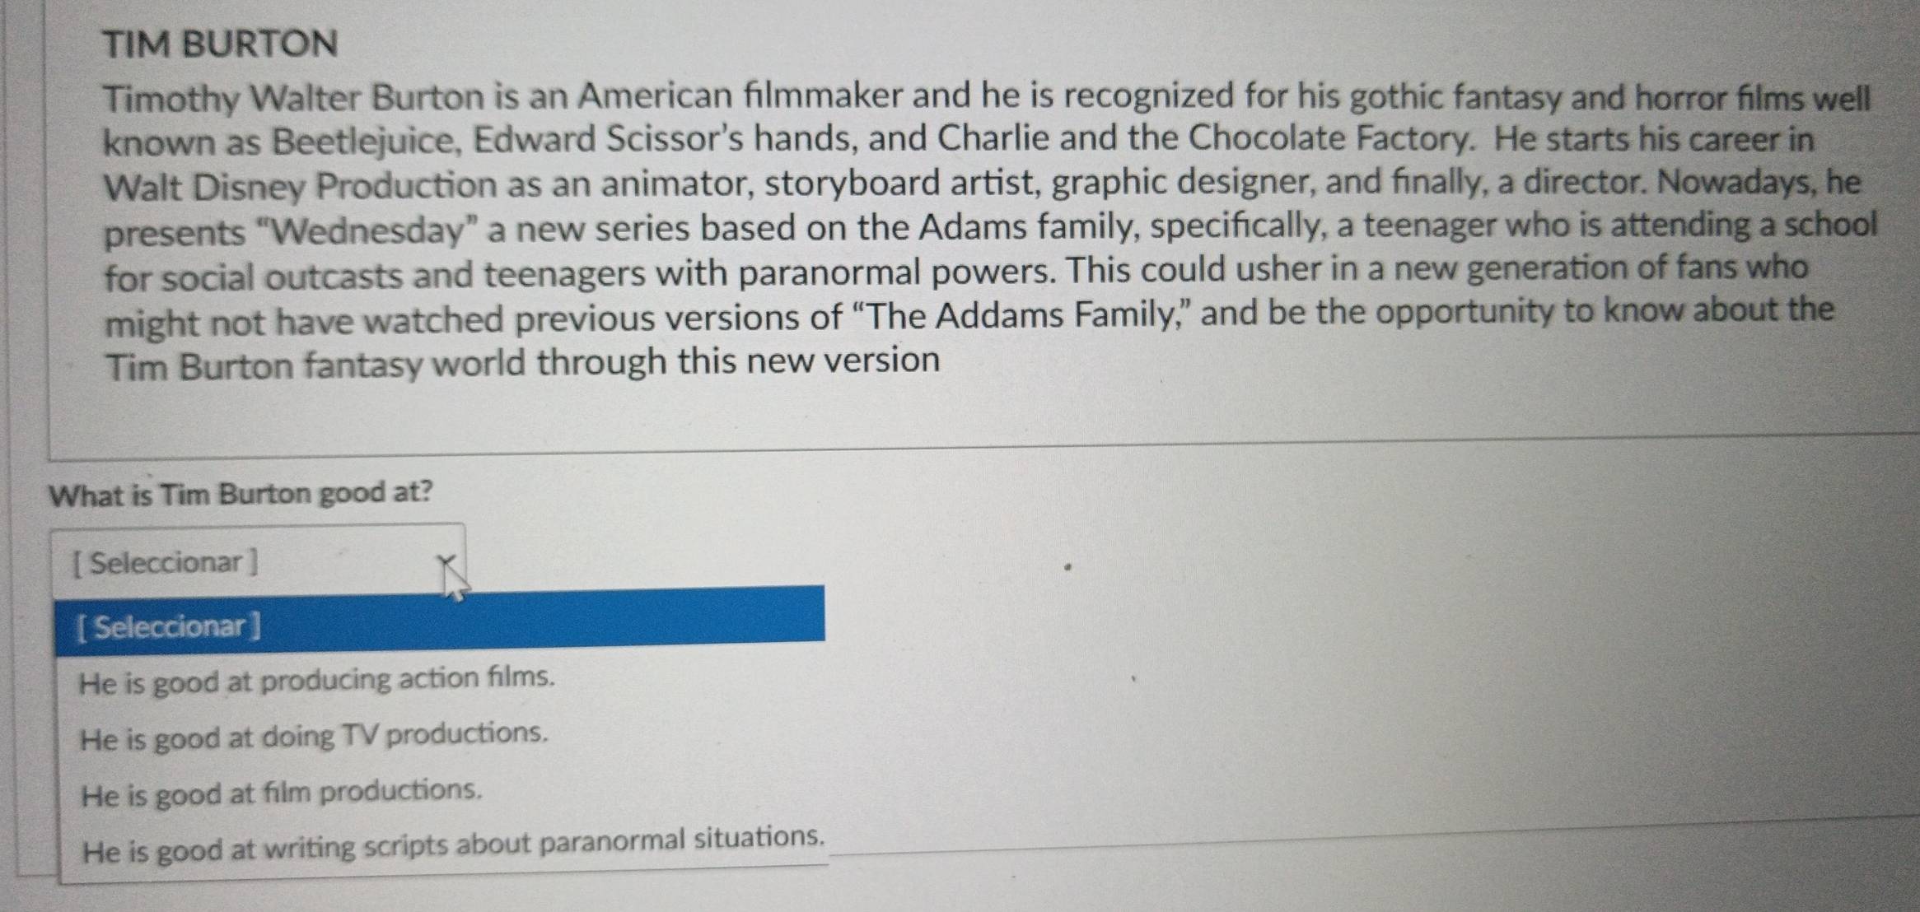
Task: Click the quoted word "Wednesday" in passage
Action: (x=367, y=231)
